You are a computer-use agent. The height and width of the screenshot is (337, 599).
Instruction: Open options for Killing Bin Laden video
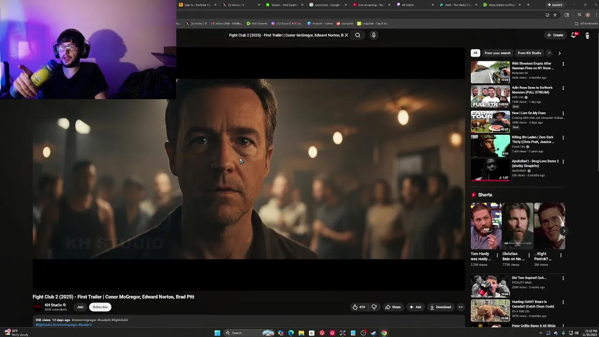563,138
